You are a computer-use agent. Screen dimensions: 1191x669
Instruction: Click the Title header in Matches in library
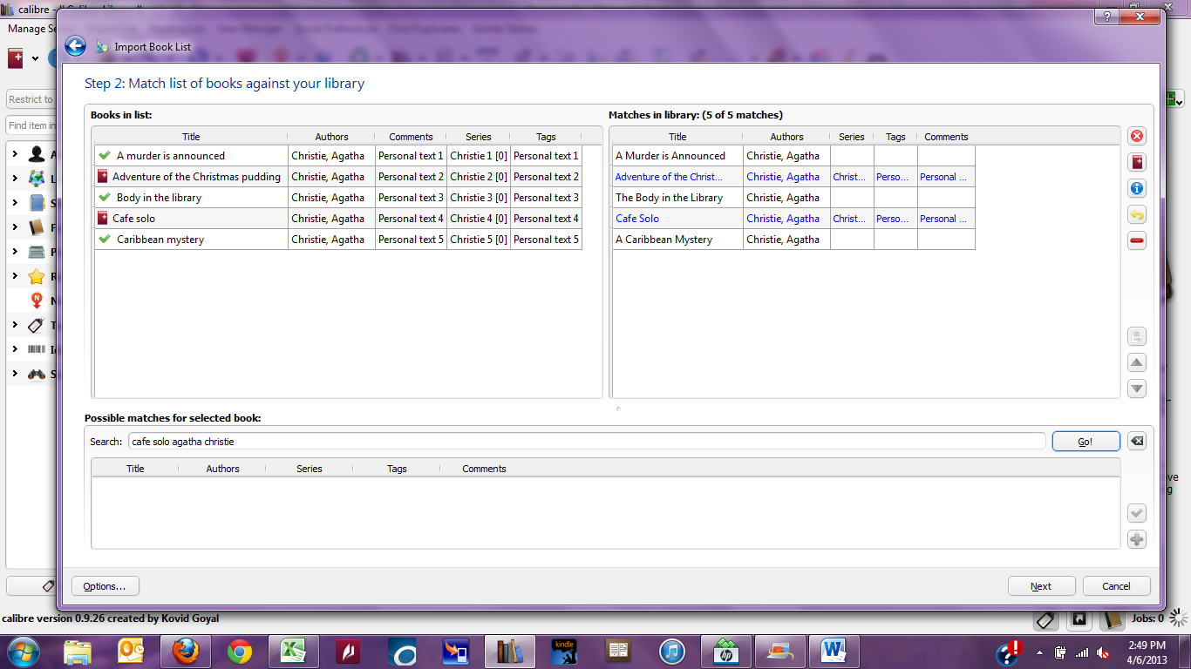677,137
